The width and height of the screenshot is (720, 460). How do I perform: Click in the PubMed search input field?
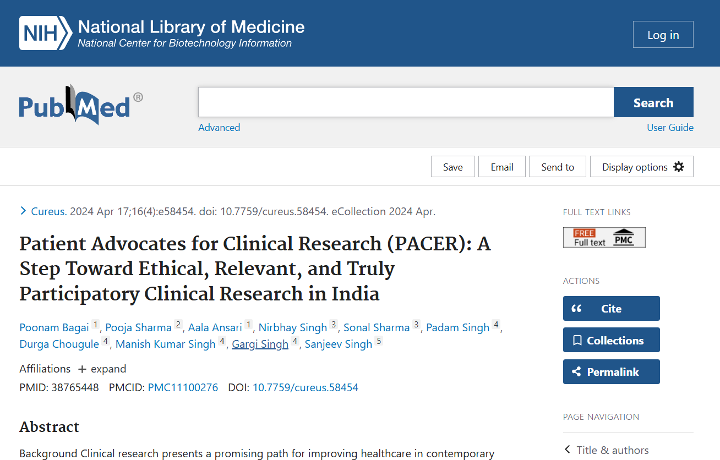(x=406, y=102)
